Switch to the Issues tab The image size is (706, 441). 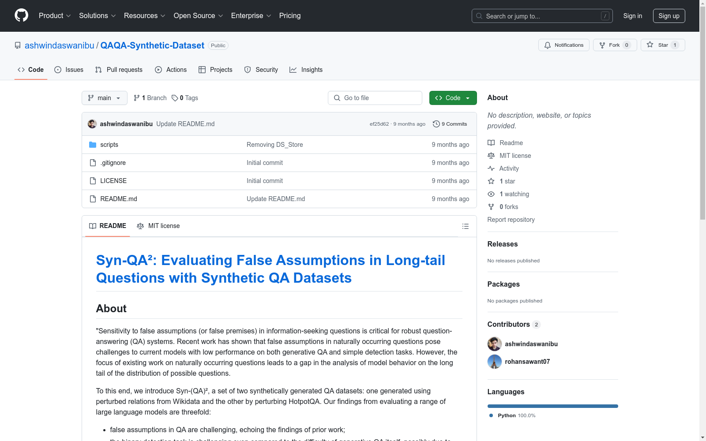[x=69, y=70]
